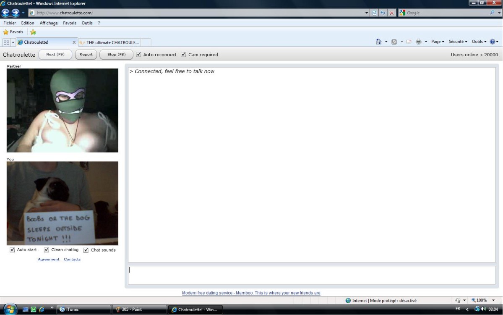Open the Windows Start orb

(10, 310)
